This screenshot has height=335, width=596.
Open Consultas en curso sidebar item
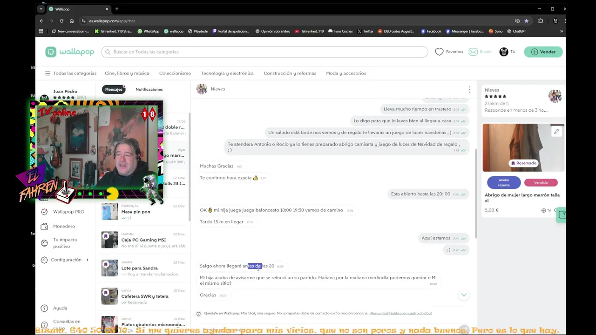(61, 324)
